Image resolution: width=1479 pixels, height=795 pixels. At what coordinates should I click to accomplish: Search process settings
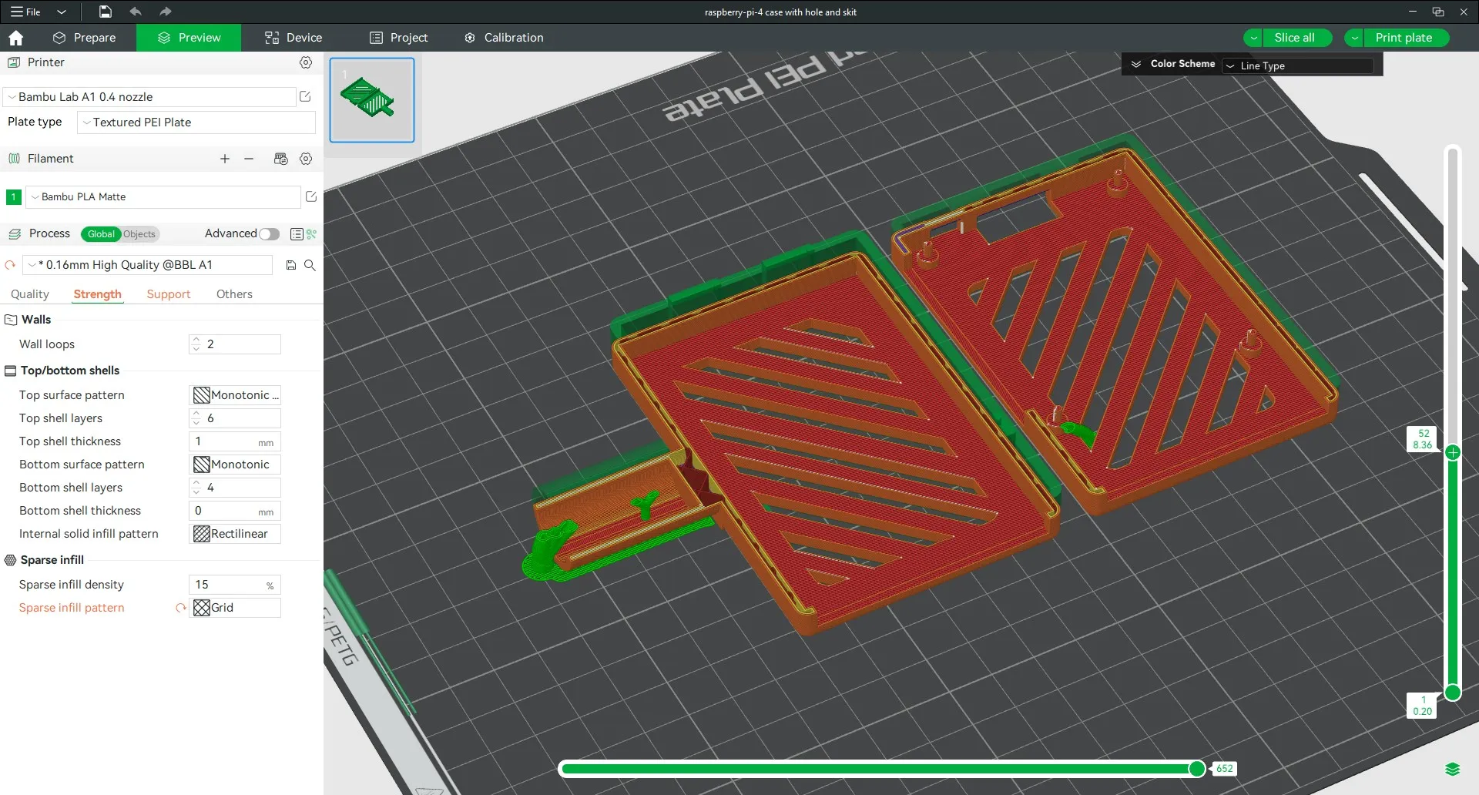tap(310, 265)
